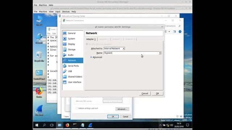Open Network Connections help icon

[x=180, y=31]
